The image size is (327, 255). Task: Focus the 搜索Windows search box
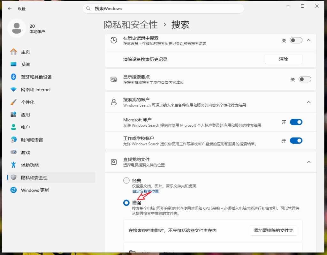[163, 9]
